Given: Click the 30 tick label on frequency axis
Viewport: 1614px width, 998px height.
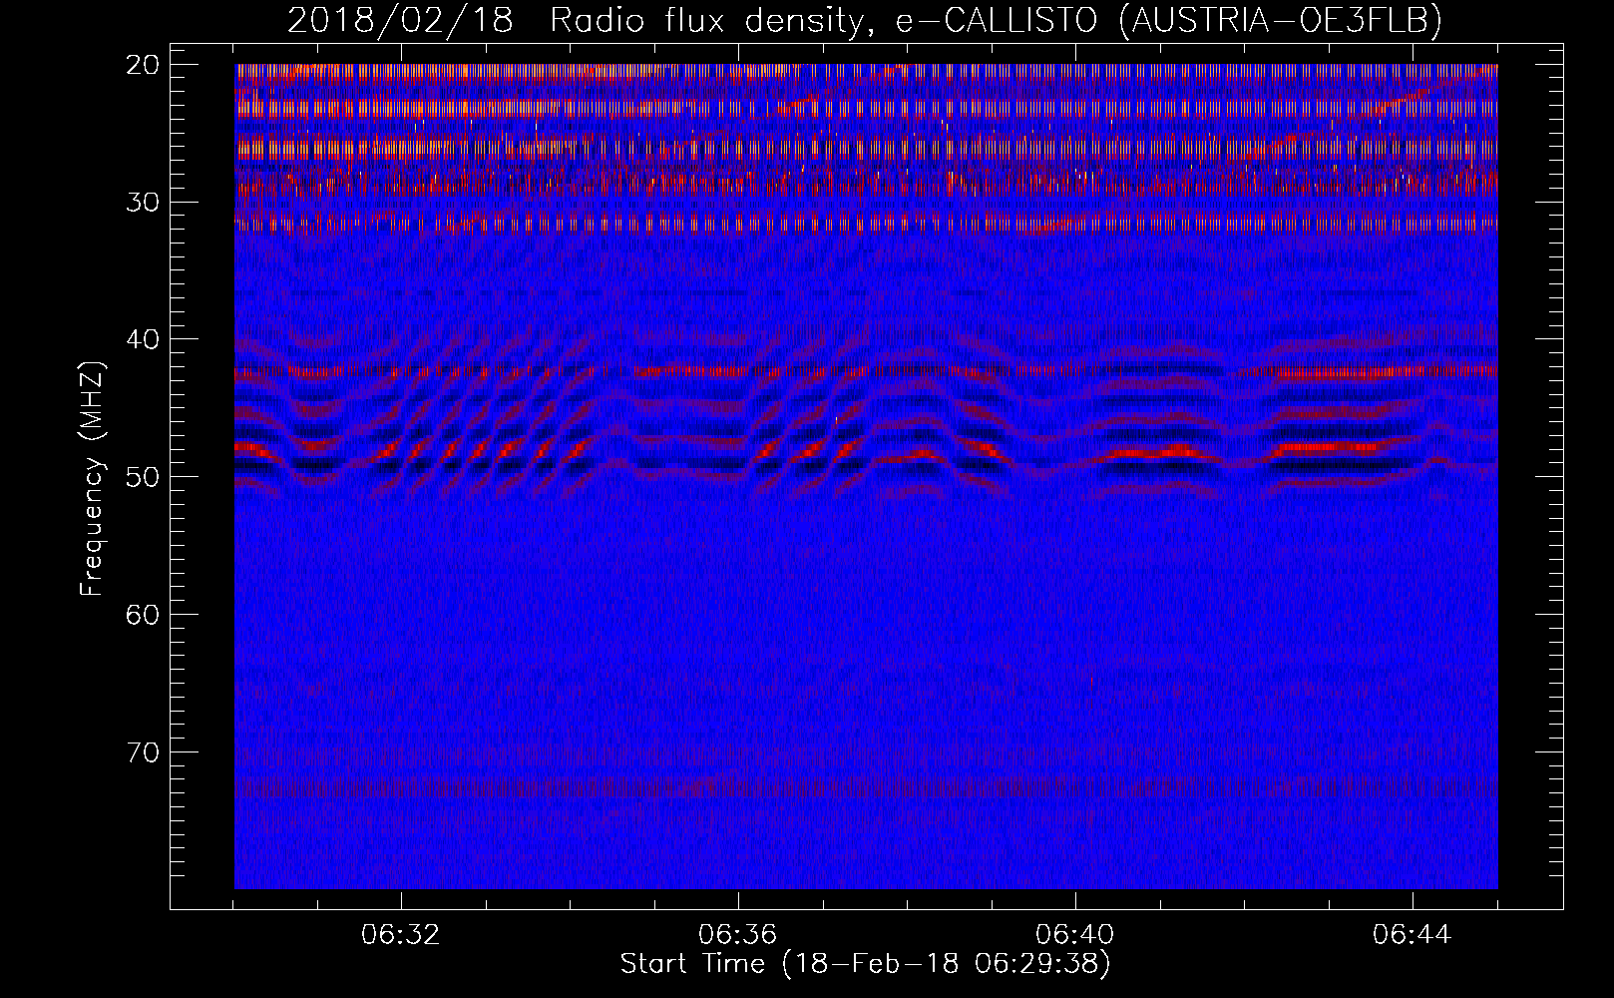Looking at the screenshot, I should pyautogui.click(x=144, y=203).
